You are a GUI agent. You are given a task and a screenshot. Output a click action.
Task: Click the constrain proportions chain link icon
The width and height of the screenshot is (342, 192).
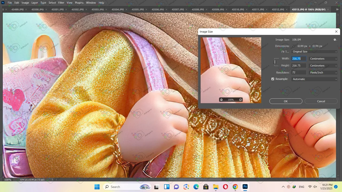point(275,62)
